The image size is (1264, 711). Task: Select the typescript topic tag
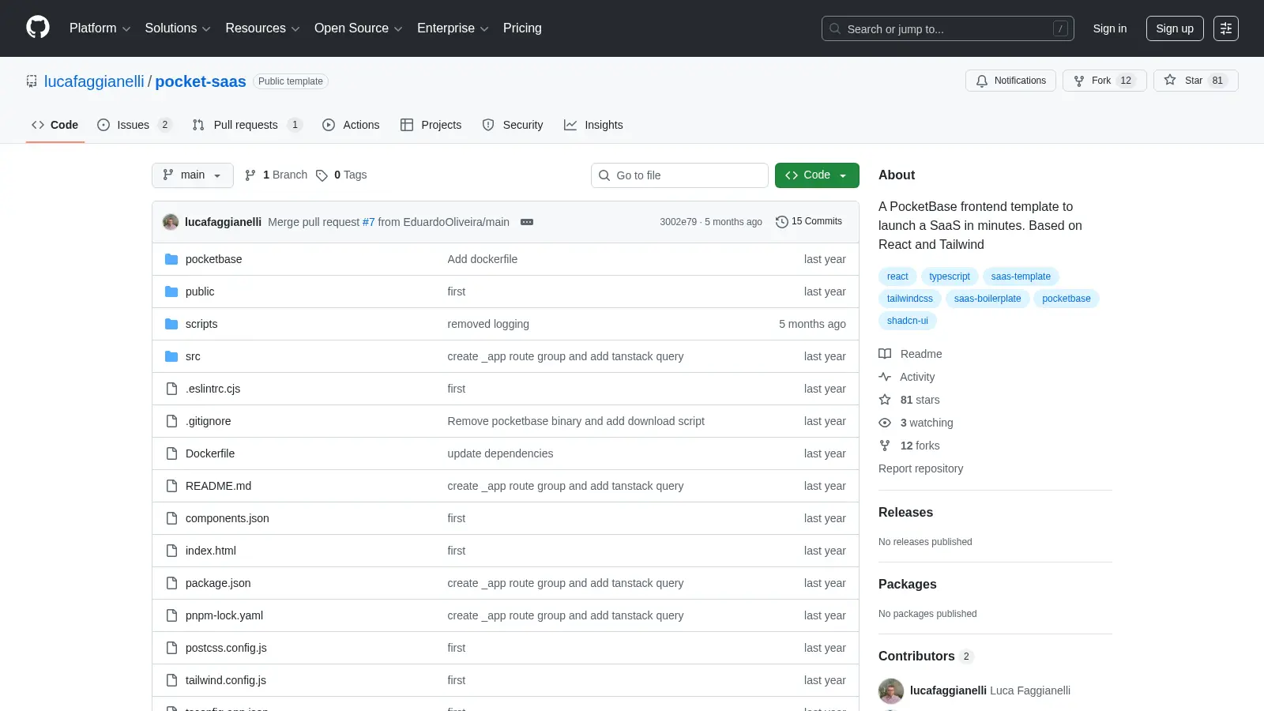tap(950, 276)
